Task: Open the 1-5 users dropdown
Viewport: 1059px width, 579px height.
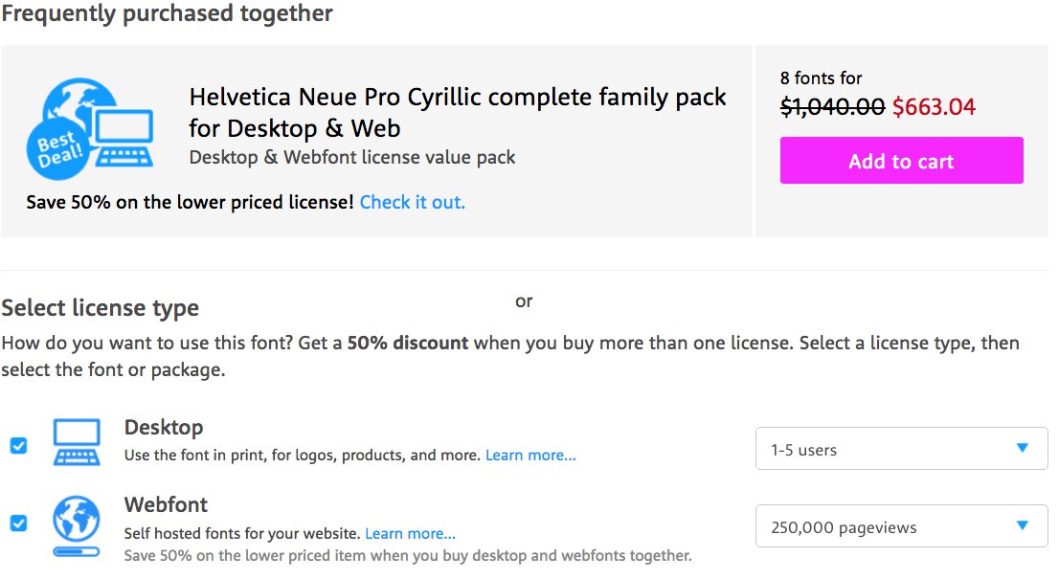Action: point(901,448)
